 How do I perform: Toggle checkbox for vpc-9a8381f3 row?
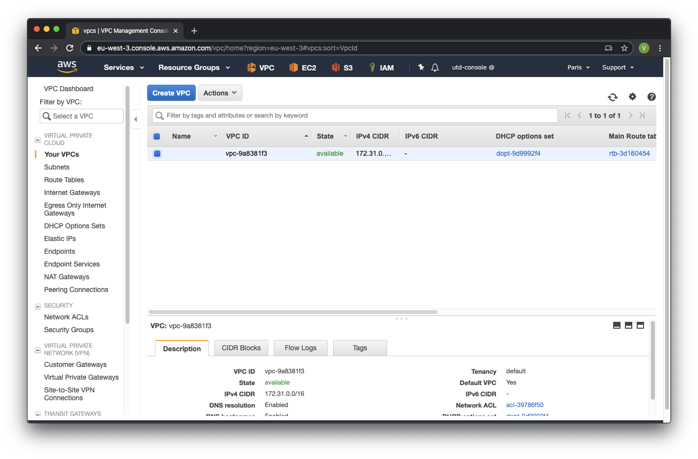point(157,153)
